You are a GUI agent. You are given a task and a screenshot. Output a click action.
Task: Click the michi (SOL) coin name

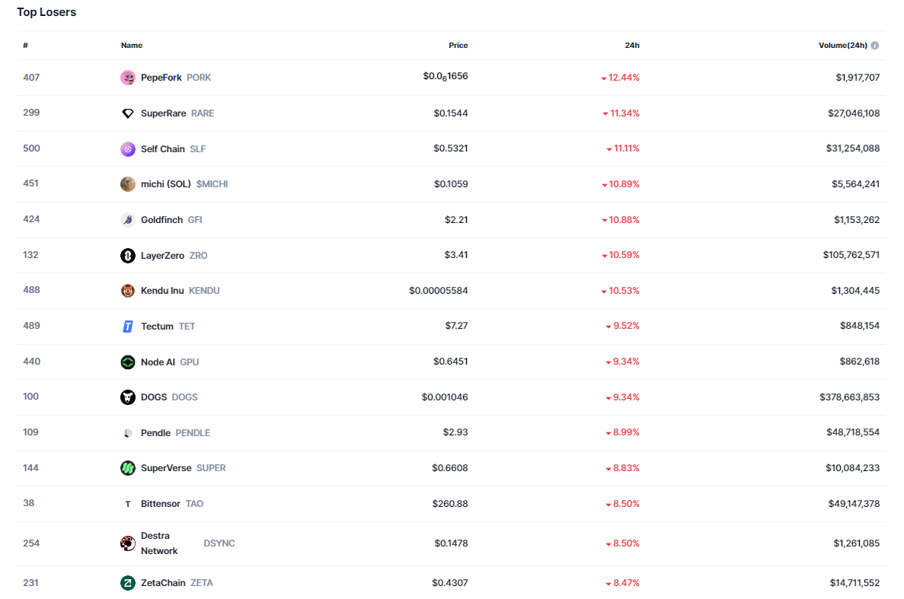166,184
